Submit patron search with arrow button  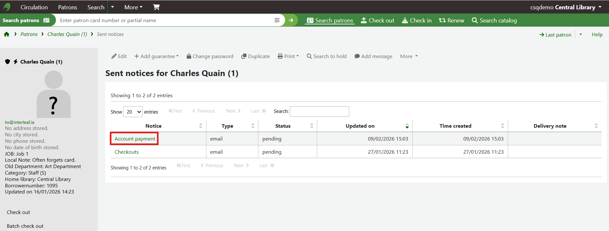pyautogui.click(x=291, y=20)
